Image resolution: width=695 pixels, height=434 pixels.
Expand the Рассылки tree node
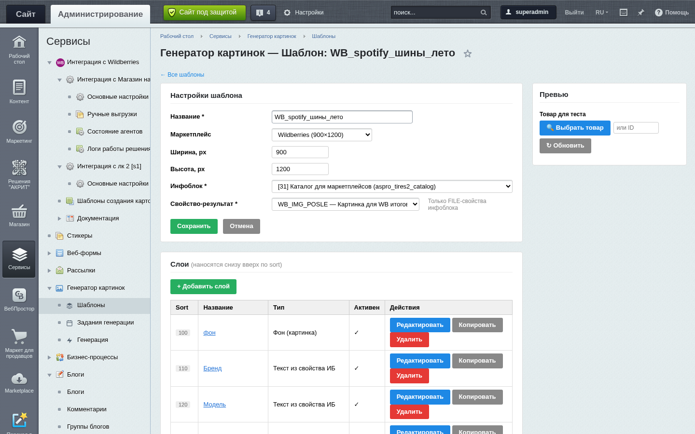click(49, 271)
